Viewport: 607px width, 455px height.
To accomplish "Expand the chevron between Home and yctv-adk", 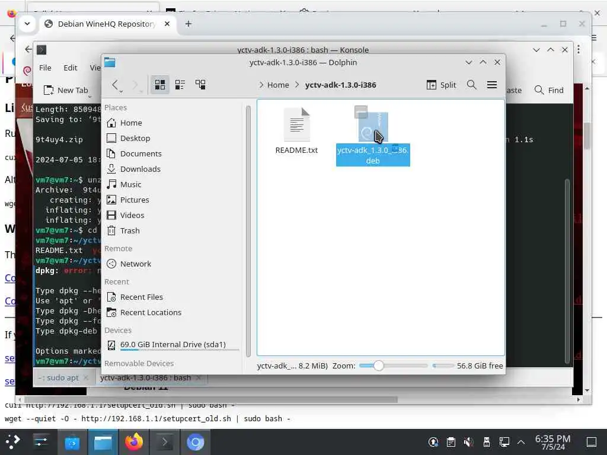I will pyautogui.click(x=297, y=85).
